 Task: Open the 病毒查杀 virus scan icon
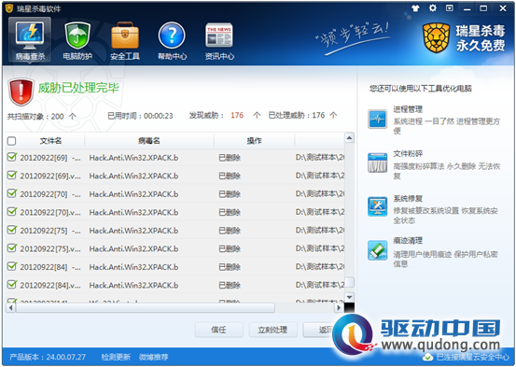[x=30, y=40]
